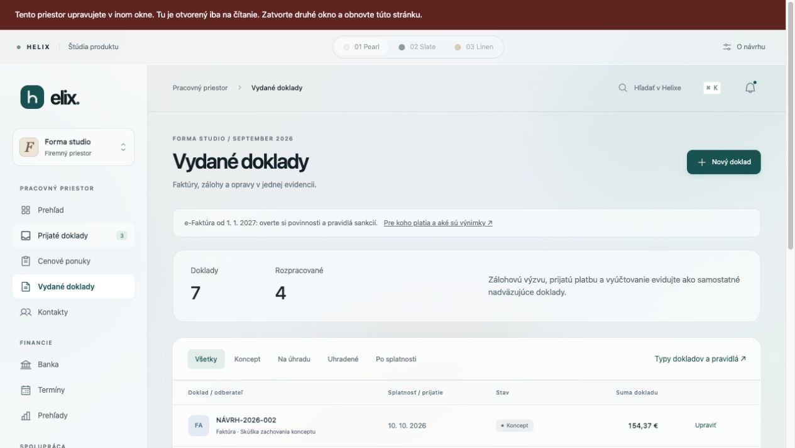Click the Pearl color dot
This screenshot has height=448, width=795.
(x=346, y=47)
